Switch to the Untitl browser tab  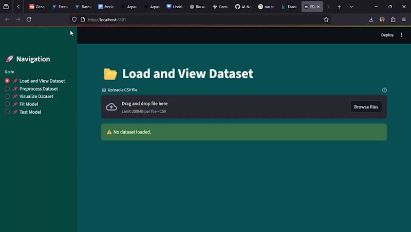click(x=175, y=7)
